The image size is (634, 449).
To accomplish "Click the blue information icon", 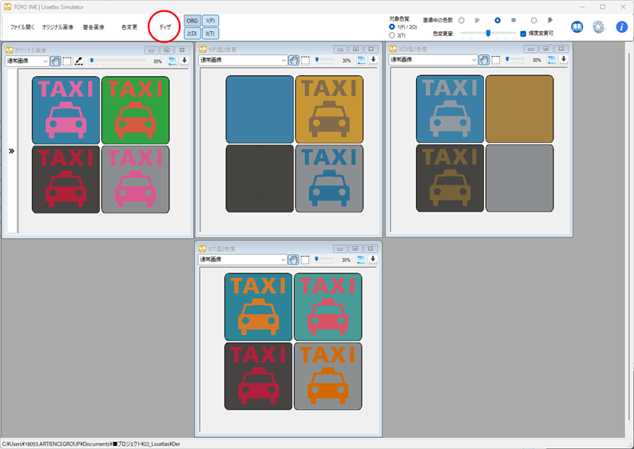I will point(621,27).
